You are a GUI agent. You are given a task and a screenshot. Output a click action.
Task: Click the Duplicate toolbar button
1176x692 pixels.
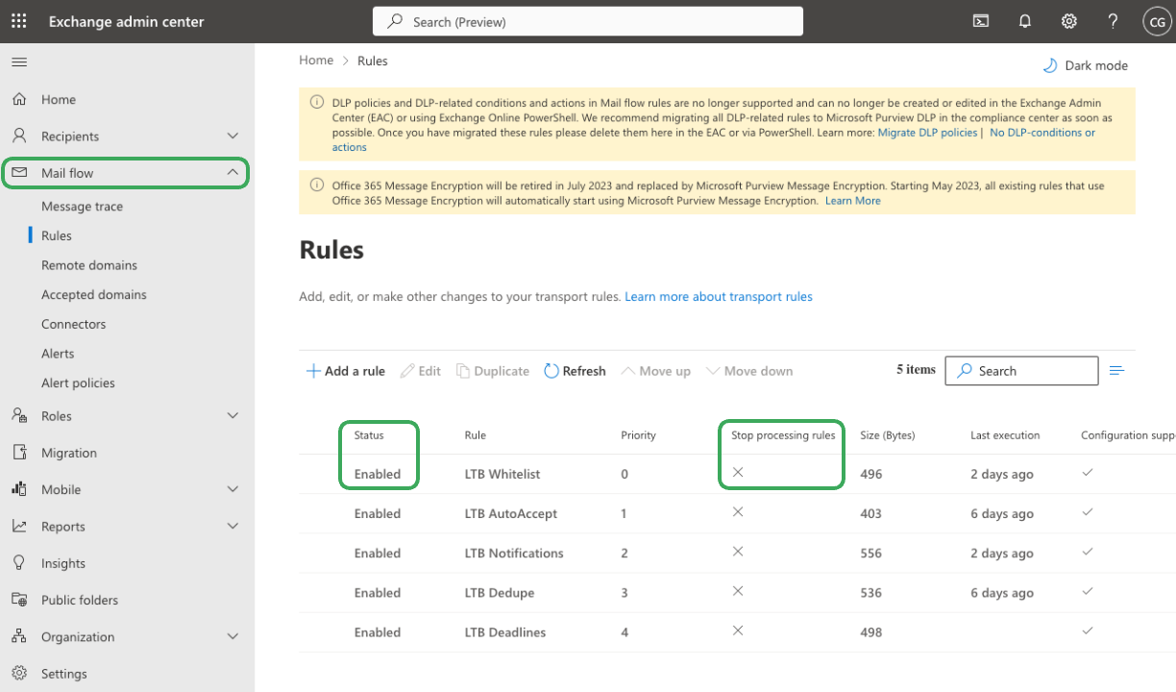492,371
